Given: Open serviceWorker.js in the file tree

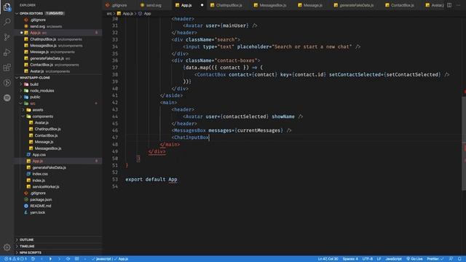Looking at the screenshot, I should 45,187.
